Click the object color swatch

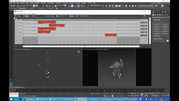[168, 41]
